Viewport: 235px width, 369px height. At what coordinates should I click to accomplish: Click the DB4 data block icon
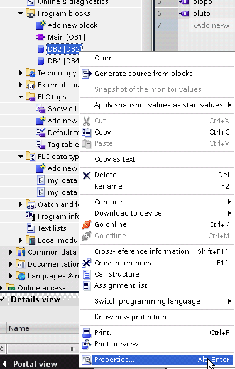pos(41,61)
